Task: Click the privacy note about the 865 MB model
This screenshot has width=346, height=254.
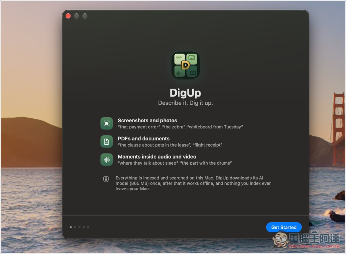Action: click(193, 183)
